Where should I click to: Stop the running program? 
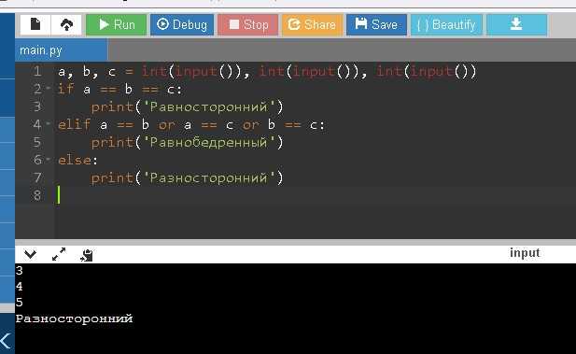point(248,24)
